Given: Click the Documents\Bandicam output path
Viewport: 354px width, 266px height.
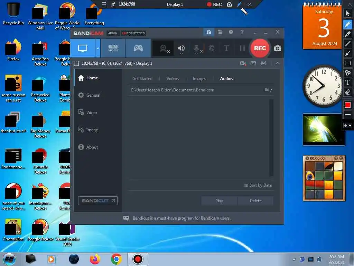Looking at the screenshot, I should coord(172,90).
